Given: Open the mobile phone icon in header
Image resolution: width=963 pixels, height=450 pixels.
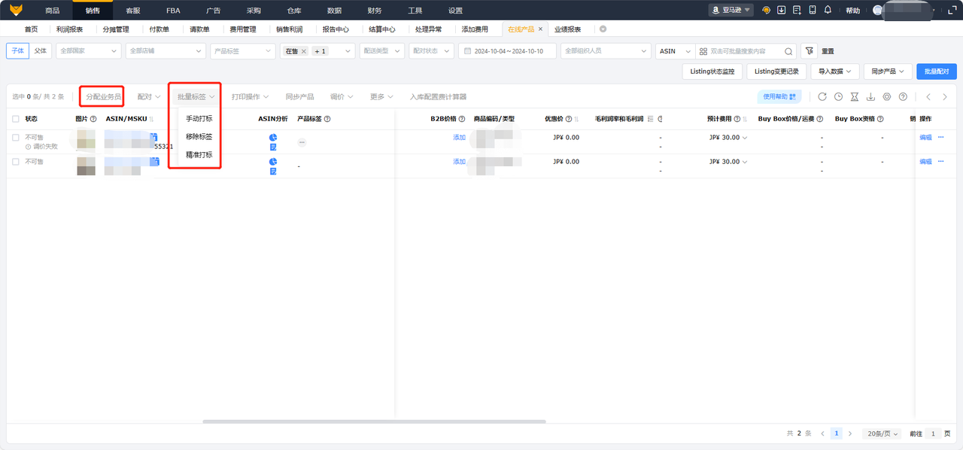Looking at the screenshot, I should tap(813, 11).
